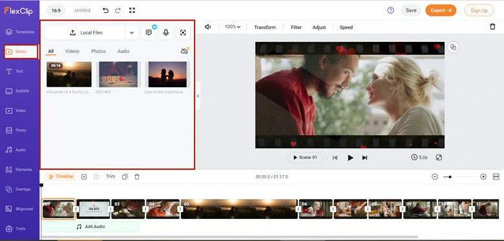Add a new scene on timeline toolbar
504x241 pixels.
[84, 177]
